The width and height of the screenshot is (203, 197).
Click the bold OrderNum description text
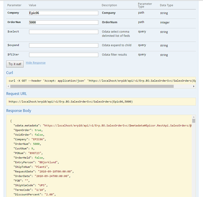[110, 22]
